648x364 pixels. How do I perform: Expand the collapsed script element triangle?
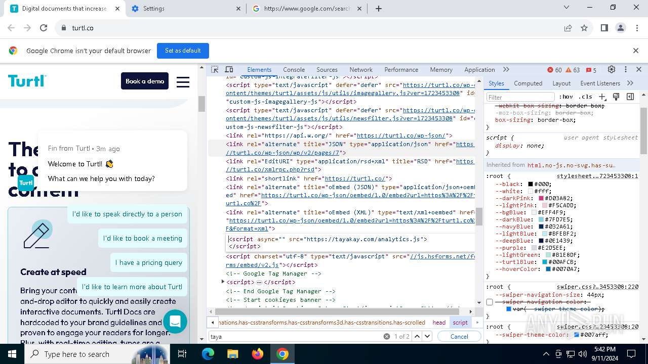[x=223, y=282]
